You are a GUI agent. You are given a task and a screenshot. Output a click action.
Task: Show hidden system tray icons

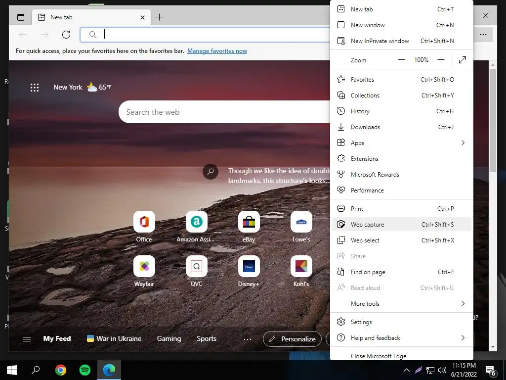click(407, 370)
